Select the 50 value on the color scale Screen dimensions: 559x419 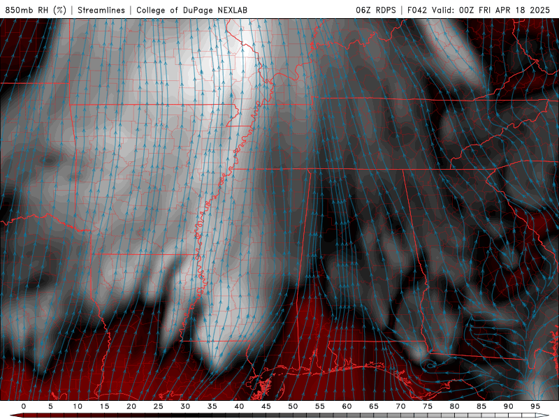[x=293, y=406]
